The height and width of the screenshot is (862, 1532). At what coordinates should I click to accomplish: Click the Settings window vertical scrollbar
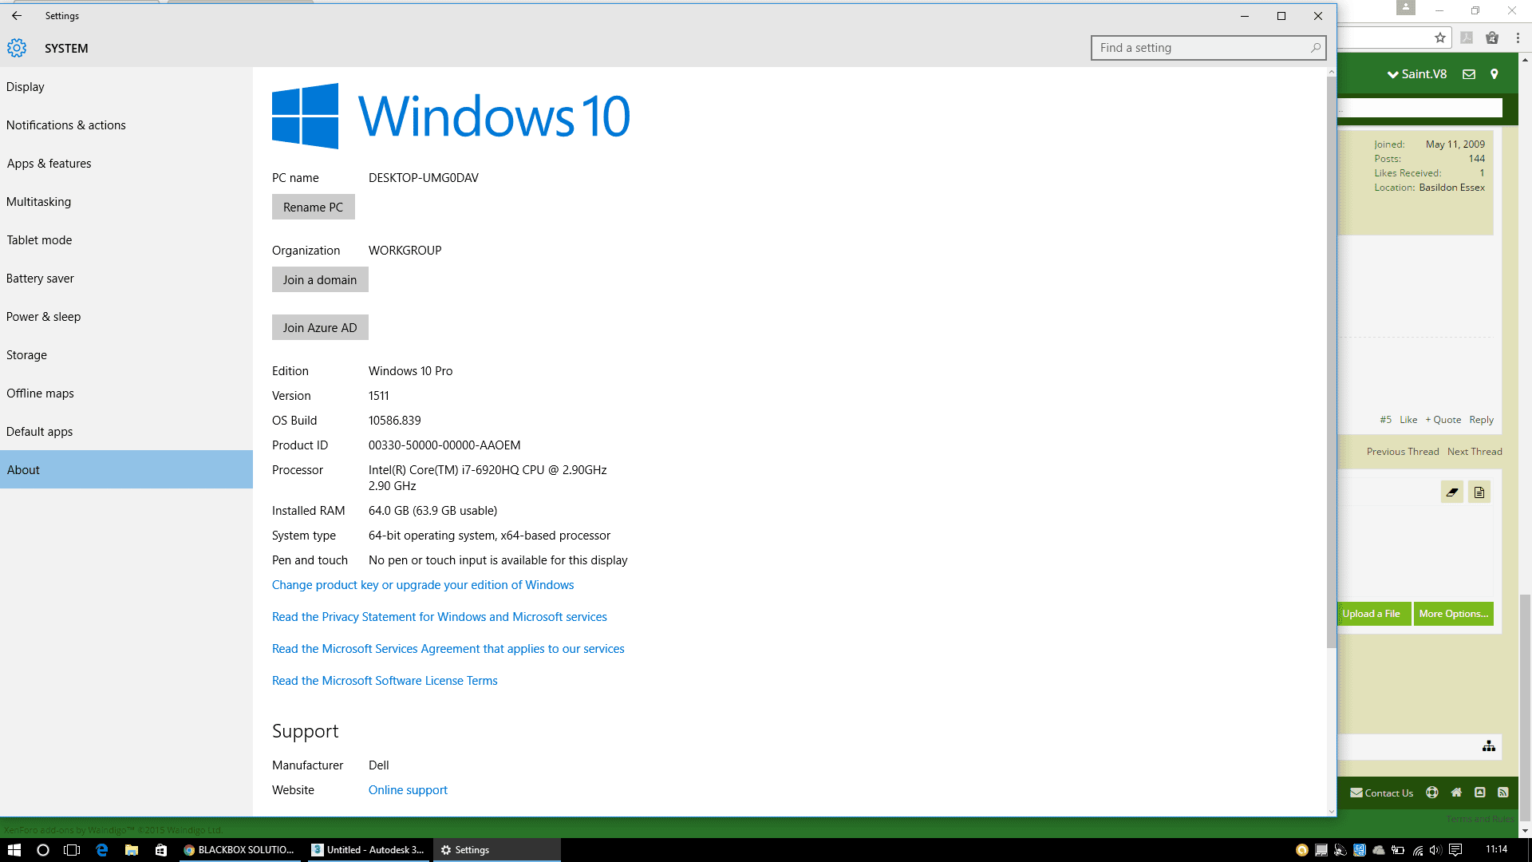(1331, 363)
